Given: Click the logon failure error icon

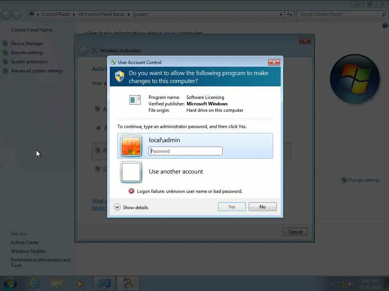Looking at the screenshot, I should point(131,191).
